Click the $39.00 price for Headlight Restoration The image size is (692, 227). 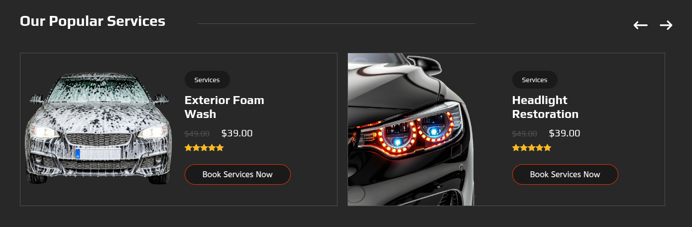point(565,133)
